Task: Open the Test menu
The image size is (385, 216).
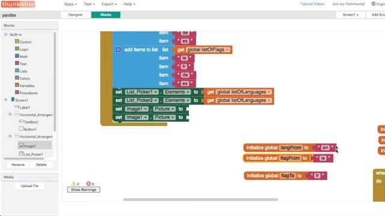Action: pos(89,4)
